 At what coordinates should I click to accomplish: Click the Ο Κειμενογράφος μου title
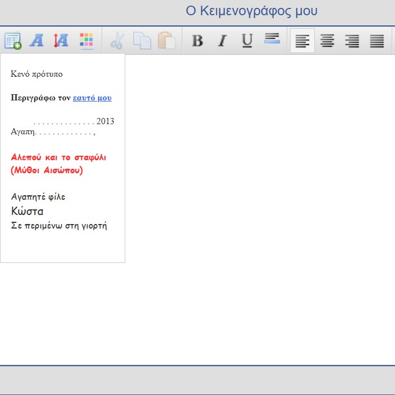(252, 11)
